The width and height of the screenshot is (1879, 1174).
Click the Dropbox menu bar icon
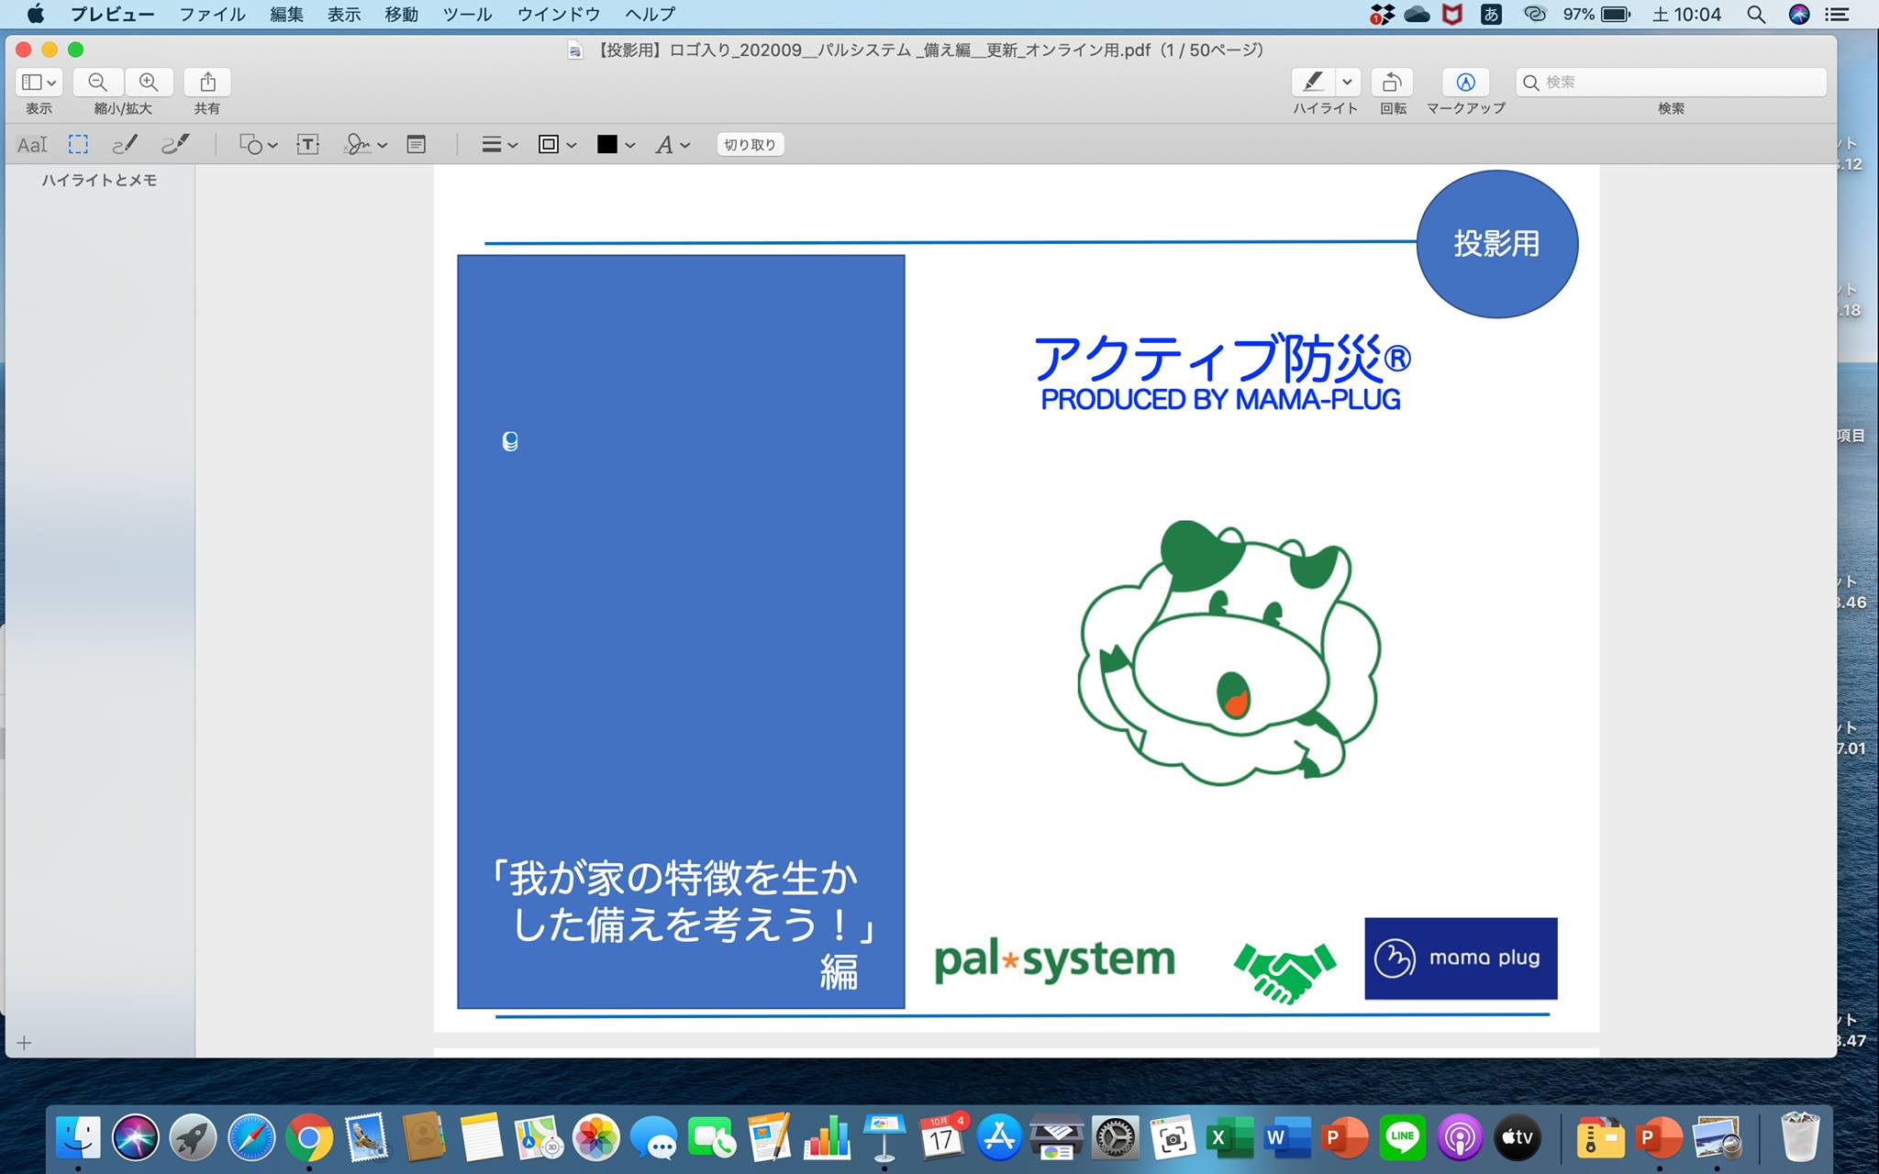tap(1383, 15)
